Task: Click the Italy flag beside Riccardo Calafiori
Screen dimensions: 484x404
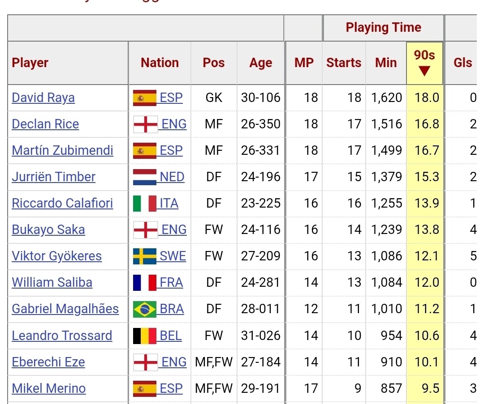Action: coord(145,204)
